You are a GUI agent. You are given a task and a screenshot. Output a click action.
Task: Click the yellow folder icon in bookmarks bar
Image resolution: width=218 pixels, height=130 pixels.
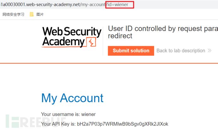pyautogui.click(x=32, y=14)
